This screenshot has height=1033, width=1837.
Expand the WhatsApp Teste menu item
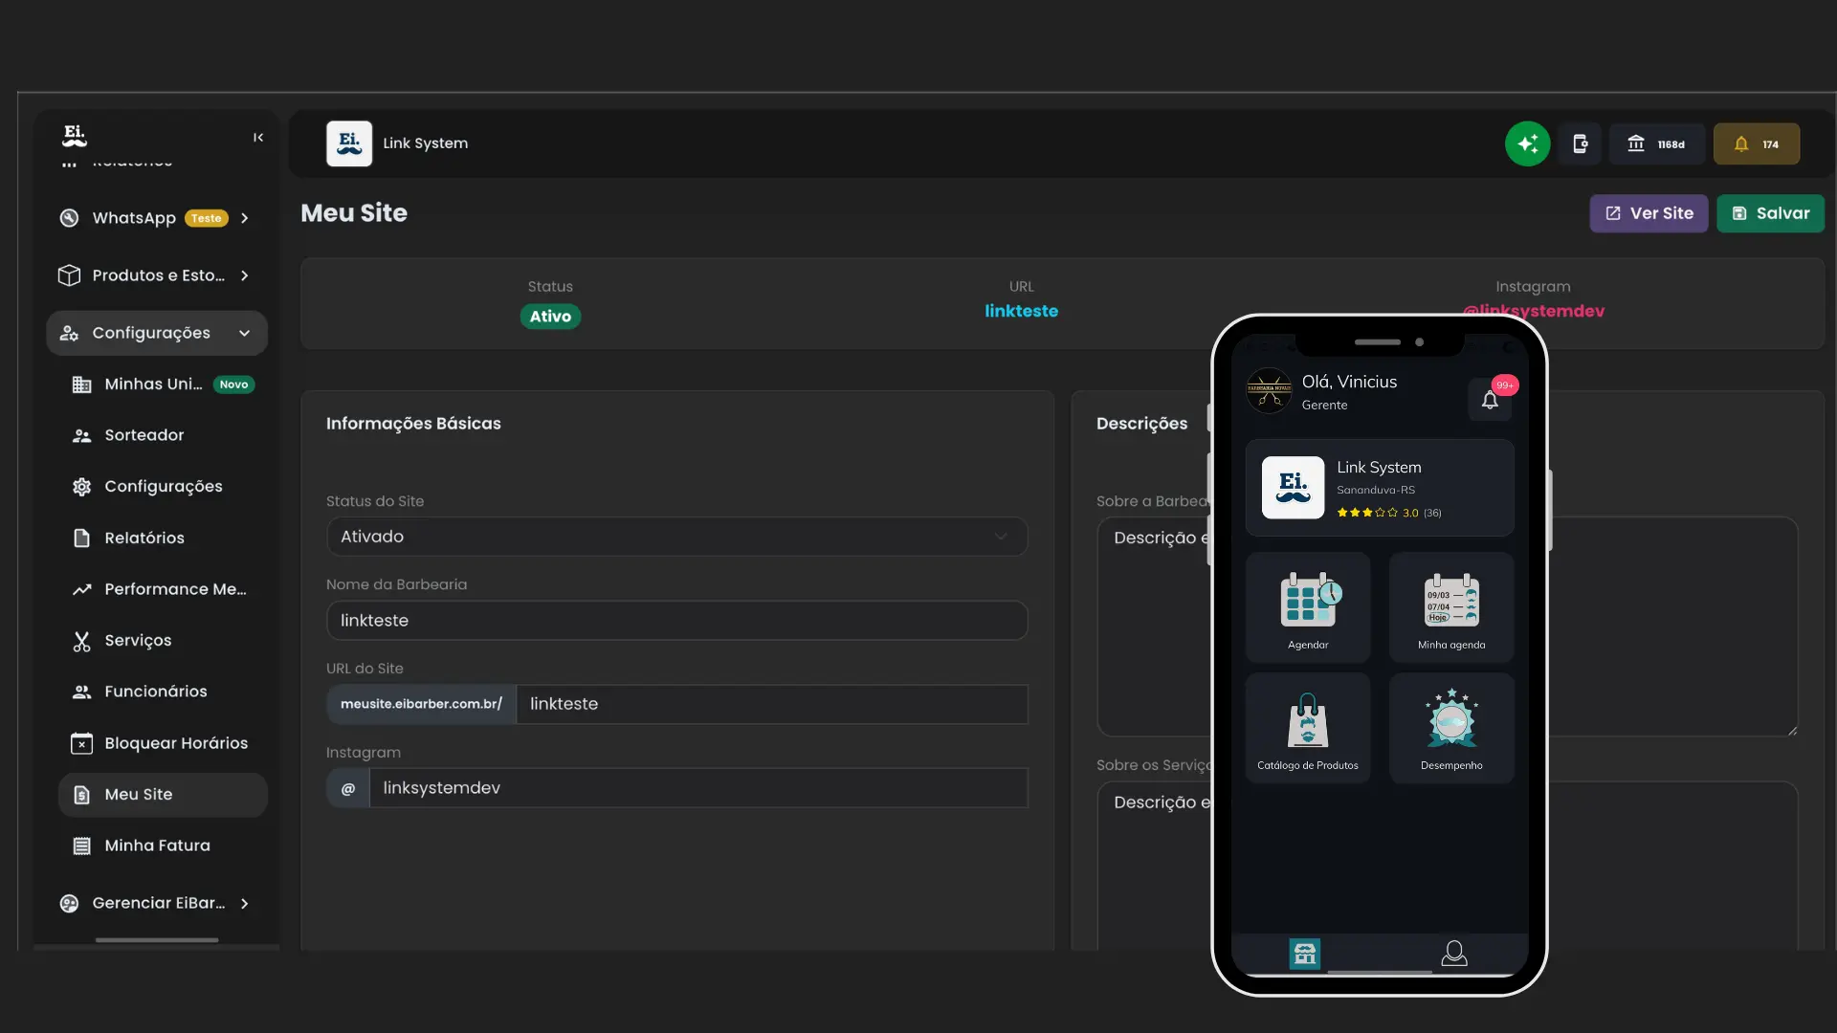coord(246,218)
